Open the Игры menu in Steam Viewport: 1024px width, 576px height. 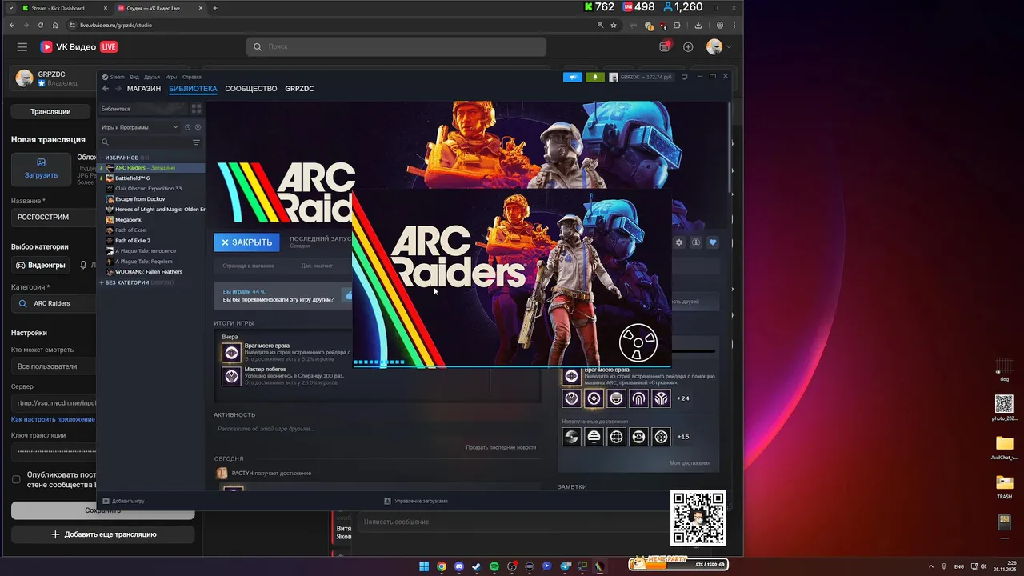pos(171,77)
